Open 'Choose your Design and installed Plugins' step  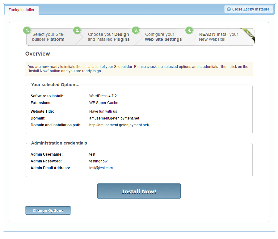coord(108,37)
